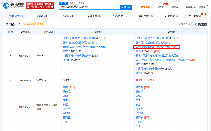The height and width of the screenshot is (131, 211).
Task: Select the 公司背景 tab
Action: 16,16
